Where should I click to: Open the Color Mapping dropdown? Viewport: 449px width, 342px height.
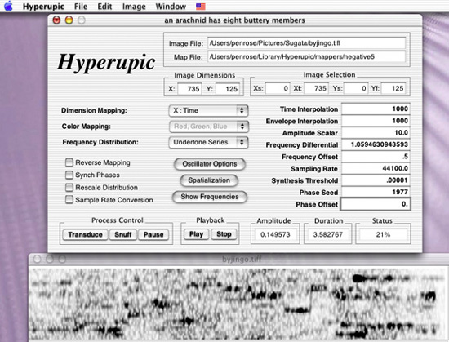coord(209,127)
